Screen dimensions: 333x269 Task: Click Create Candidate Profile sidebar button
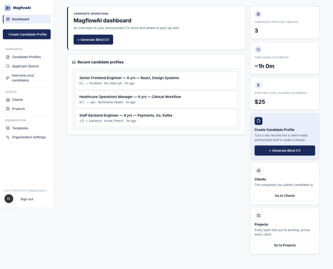27,34
